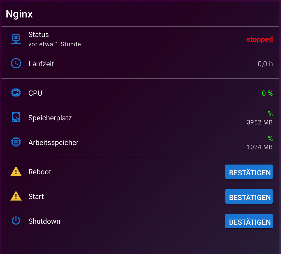The width and height of the screenshot is (281, 254).
Task: Confirm Reboot with its BESTÄTIGEN button
Action: [x=249, y=172]
